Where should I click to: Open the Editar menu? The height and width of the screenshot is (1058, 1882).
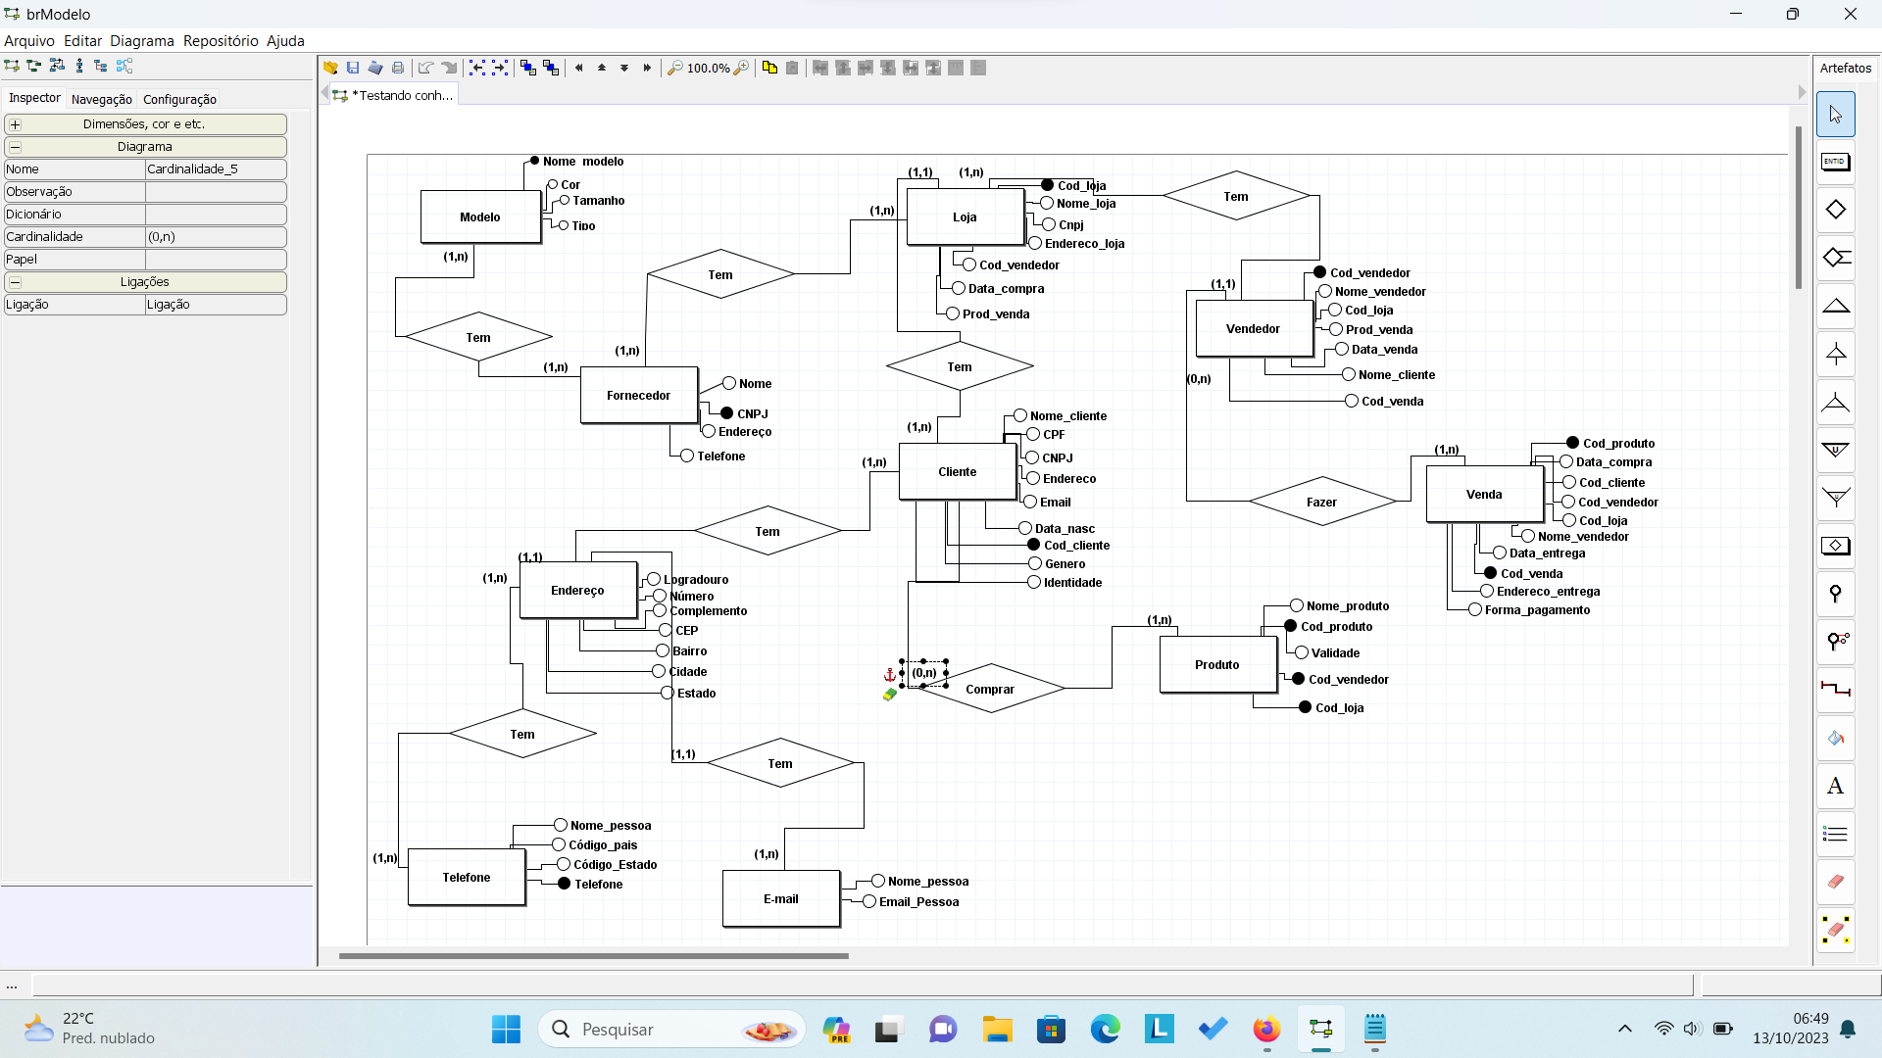coord(82,41)
